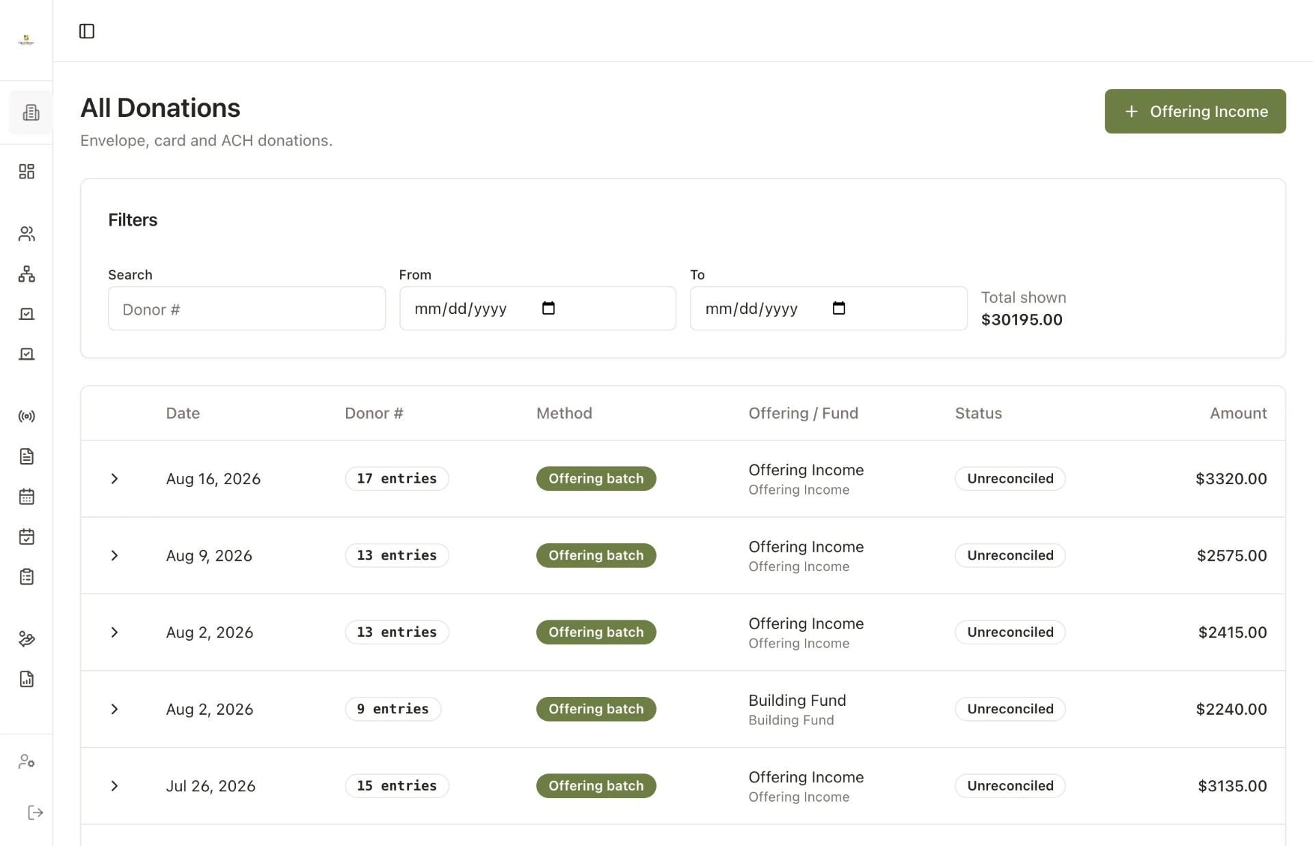Click the $2240.00 amount
1313x846 pixels.
pyautogui.click(x=1231, y=709)
